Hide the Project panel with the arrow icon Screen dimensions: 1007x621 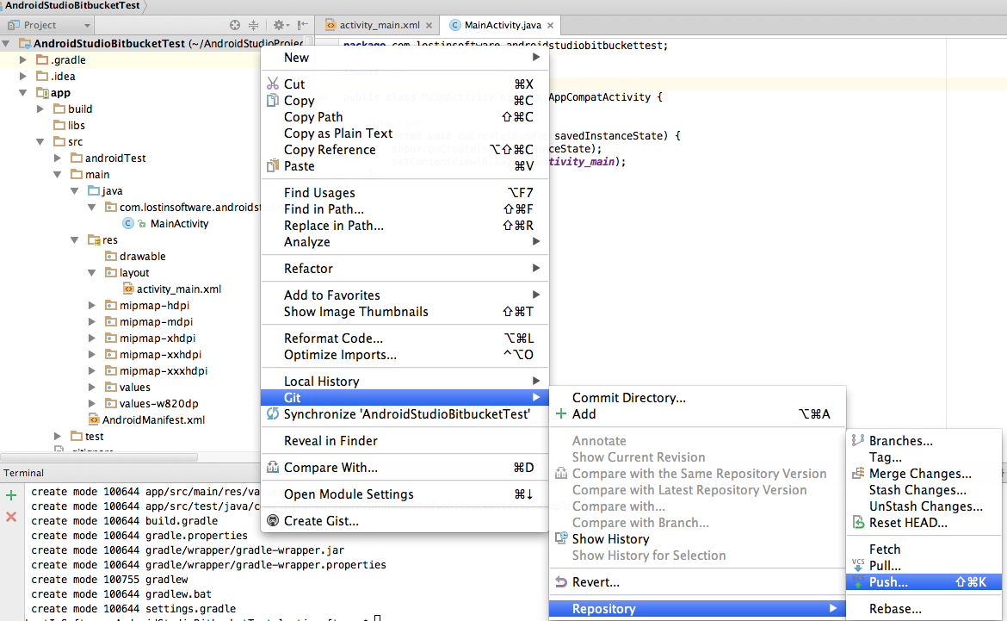[303, 26]
